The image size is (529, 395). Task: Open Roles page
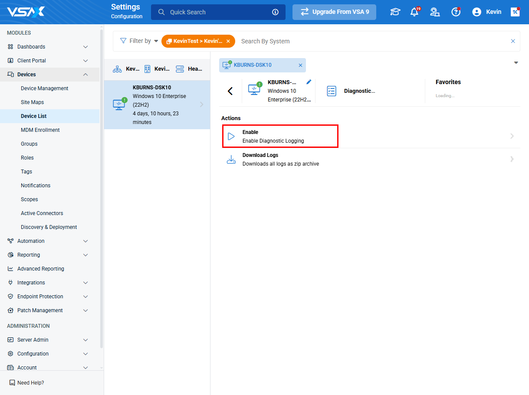27,158
